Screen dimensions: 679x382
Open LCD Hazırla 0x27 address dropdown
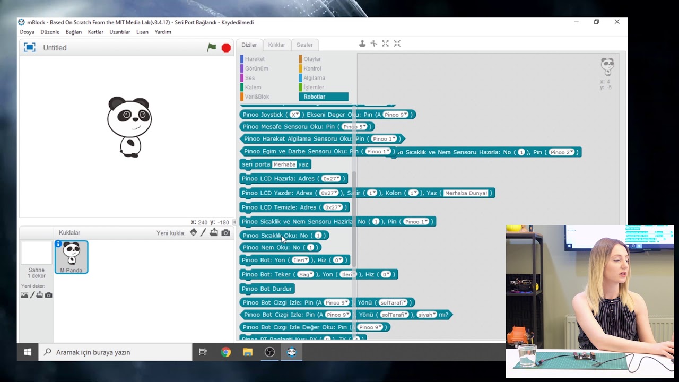[x=332, y=179]
